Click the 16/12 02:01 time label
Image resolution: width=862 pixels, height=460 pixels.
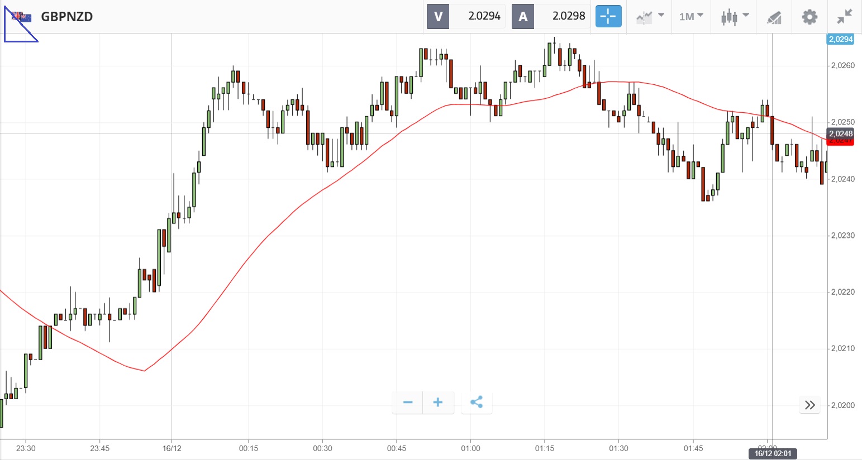point(773,453)
